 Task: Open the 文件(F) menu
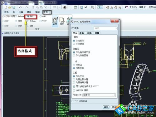[133, 7]
